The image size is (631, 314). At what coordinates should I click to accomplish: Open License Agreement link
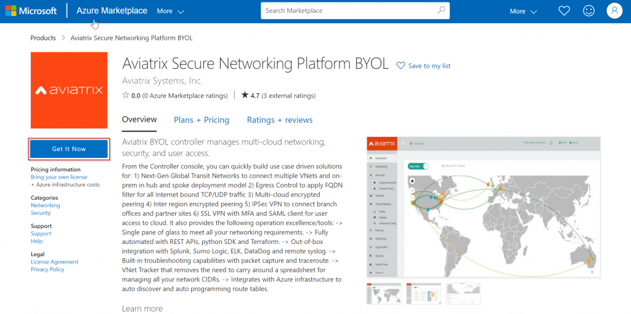click(x=55, y=262)
